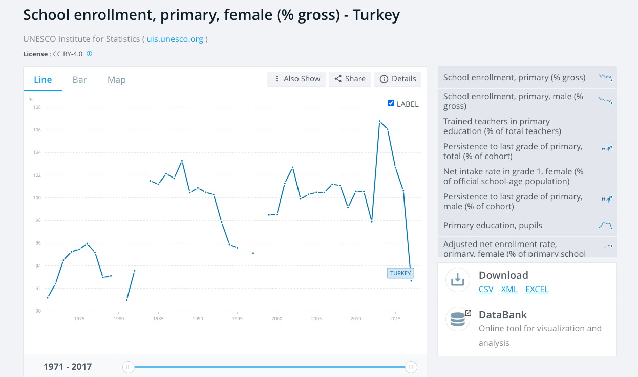
Task: Switch to the Bar tab
Action: click(80, 80)
